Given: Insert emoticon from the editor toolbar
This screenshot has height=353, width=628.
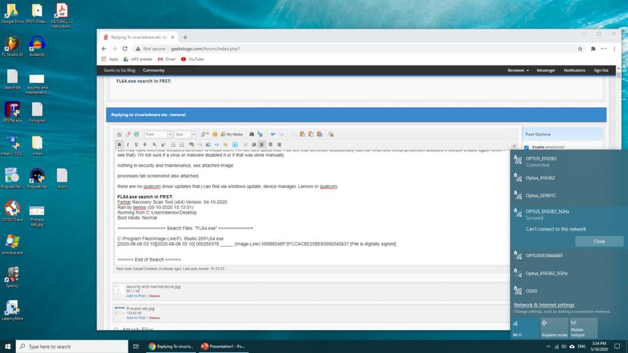Looking at the screenshot, I should click(x=215, y=134).
